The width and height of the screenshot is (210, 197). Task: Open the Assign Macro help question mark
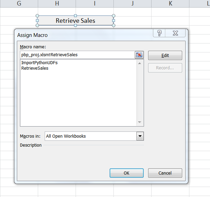coord(159,33)
